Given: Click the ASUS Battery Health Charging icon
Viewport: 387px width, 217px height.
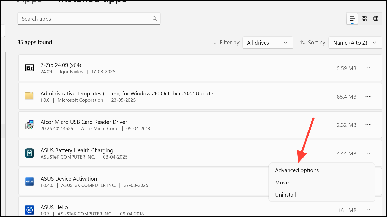Looking at the screenshot, I should pos(29,153).
